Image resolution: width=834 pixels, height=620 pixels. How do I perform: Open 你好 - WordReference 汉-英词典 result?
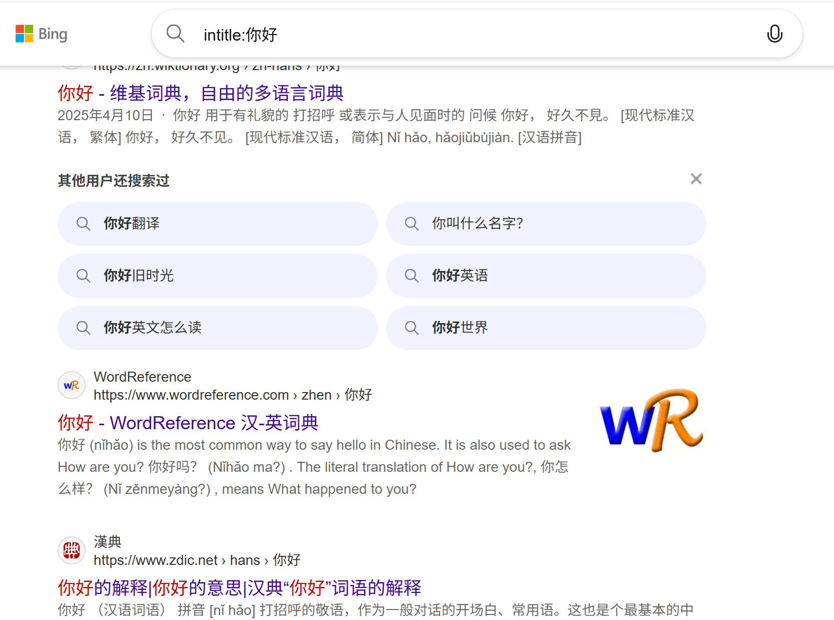(188, 423)
